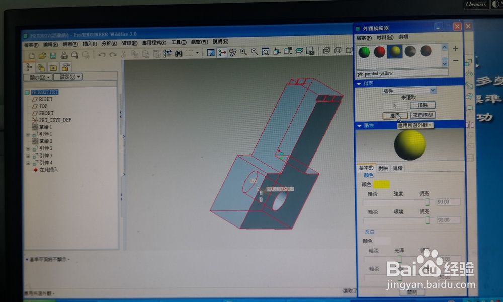Open the View Manager icon

(310, 51)
